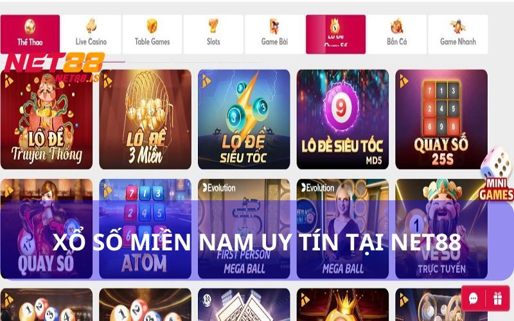The image size is (514, 321).
Task: Start the Quay Số 25S game
Action: pyautogui.click(x=441, y=119)
